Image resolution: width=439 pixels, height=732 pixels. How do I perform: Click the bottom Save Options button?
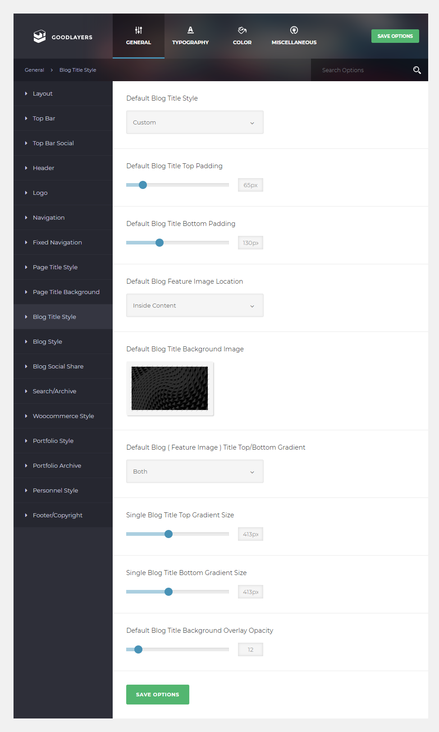[158, 695]
